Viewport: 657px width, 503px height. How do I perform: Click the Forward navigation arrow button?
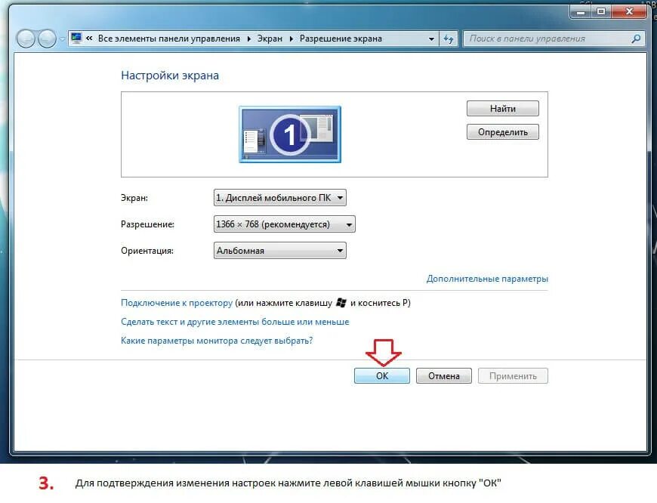point(47,39)
